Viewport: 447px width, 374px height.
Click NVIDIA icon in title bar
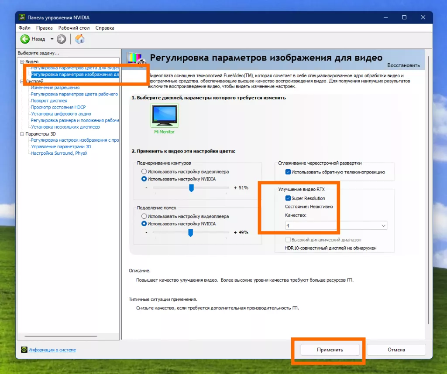pos(22,17)
